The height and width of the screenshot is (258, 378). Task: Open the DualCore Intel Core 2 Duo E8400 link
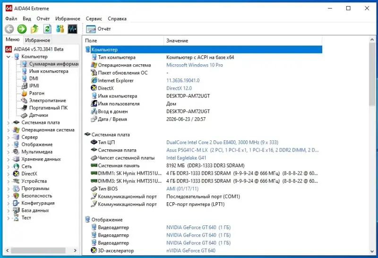[x=222, y=142]
